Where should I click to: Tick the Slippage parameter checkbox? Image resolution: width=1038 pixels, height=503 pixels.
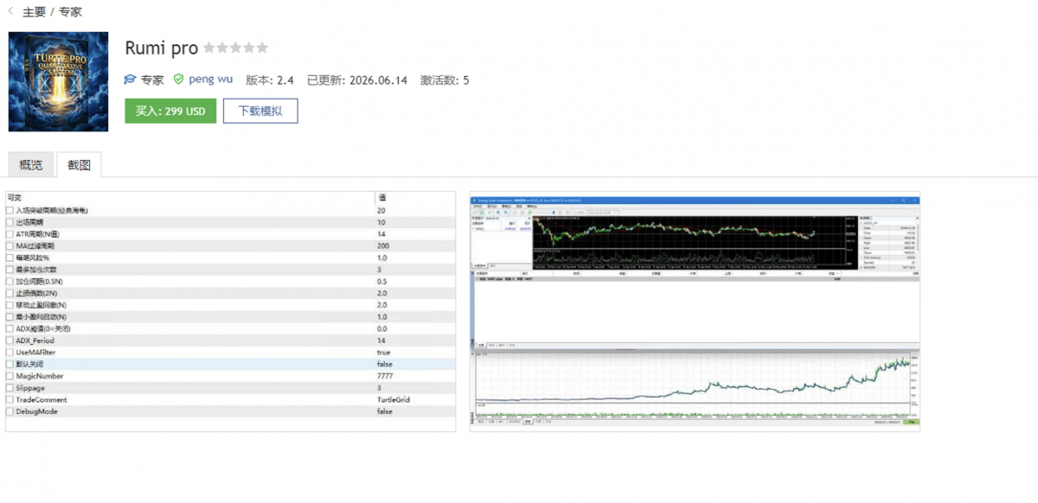coord(10,388)
